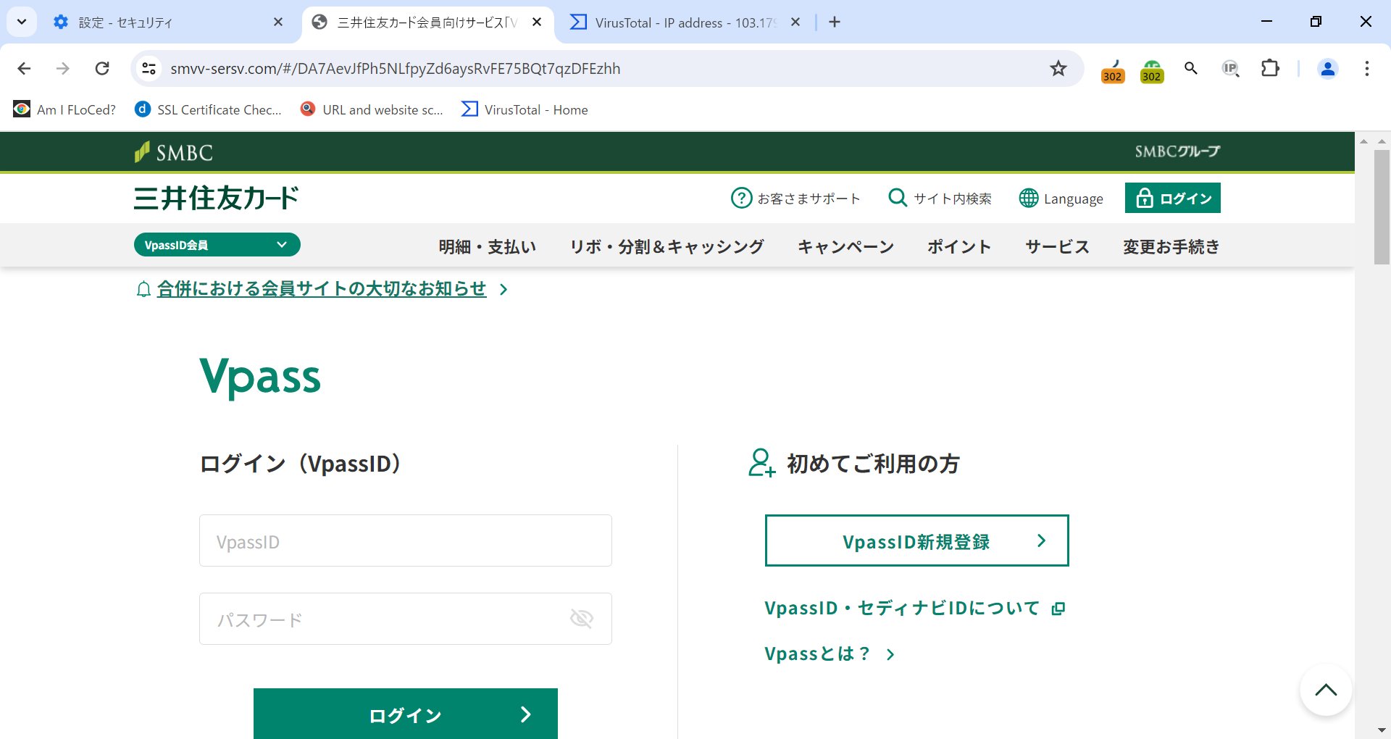Open the サービス menu

pyautogui.click(x=1057, y=246)
